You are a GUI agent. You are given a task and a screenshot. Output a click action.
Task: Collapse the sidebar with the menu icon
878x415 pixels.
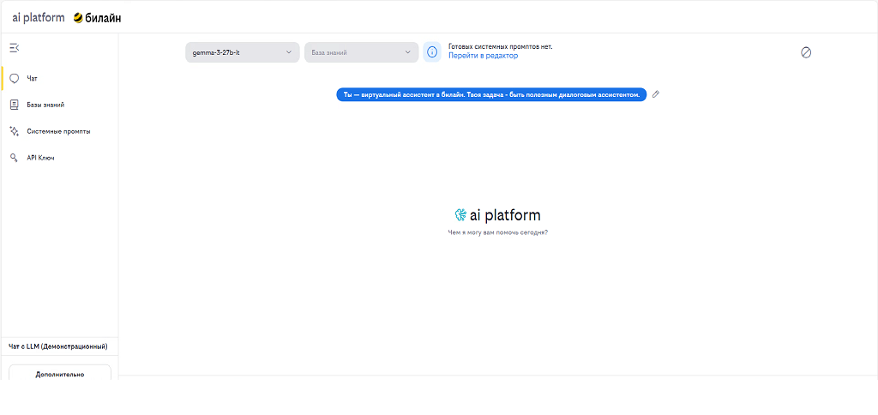pyautogui.click(x=14, y=48)
